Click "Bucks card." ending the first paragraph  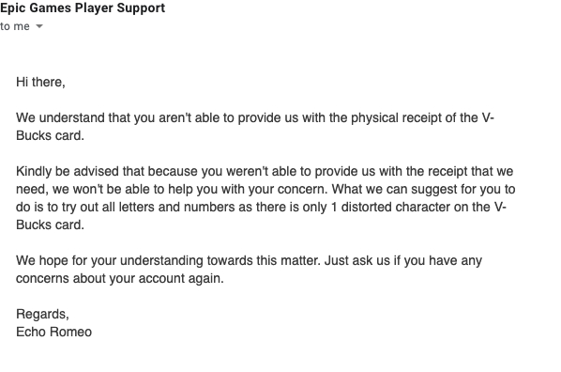tap(50, 135)
